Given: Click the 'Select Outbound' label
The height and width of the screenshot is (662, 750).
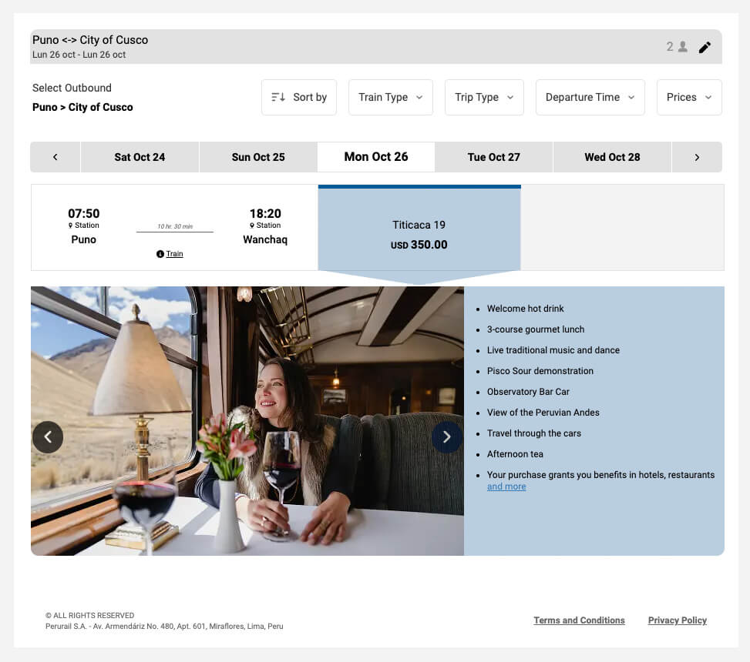Looking at the screenshot, I should [x=72, y=88].
